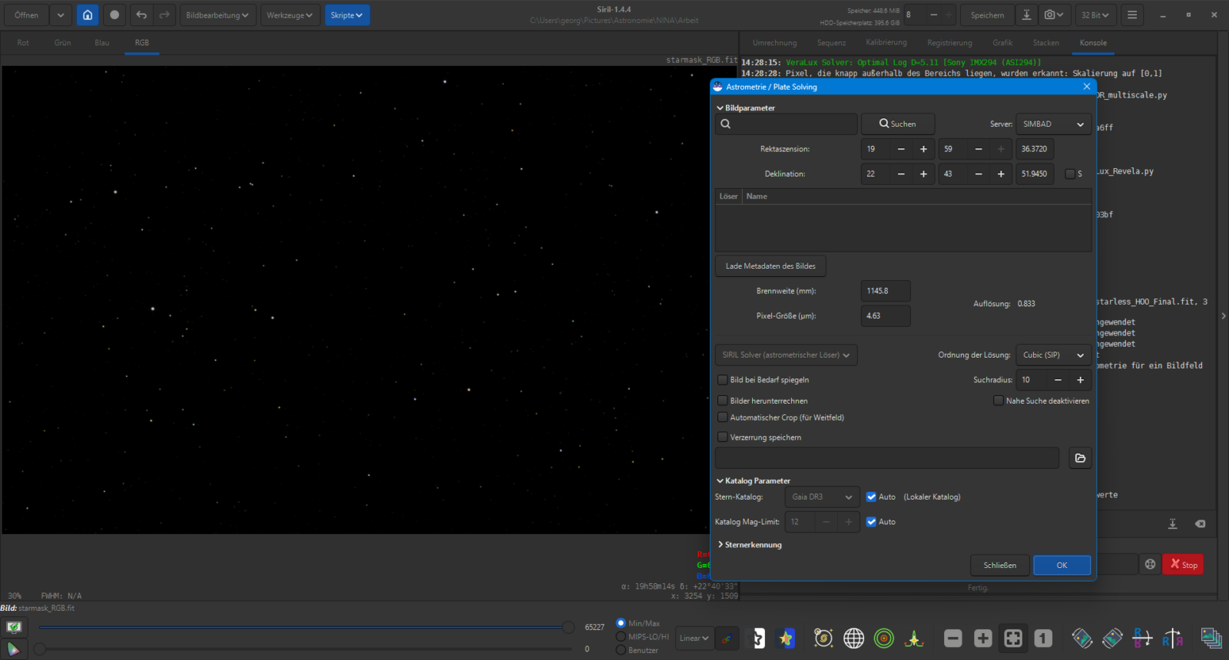The image size is (1229, 660).
Task: Toggle the negative view star icon
Action: coord(757,639)
